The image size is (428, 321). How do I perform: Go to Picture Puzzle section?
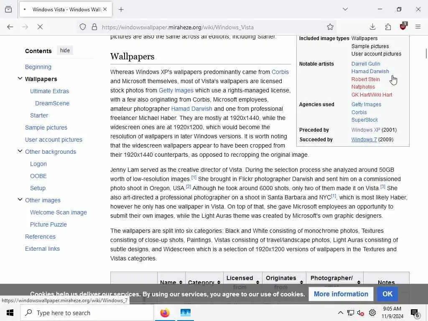48,224
